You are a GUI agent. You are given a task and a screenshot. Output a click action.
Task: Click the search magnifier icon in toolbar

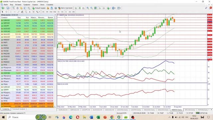click(x=206, y=8)
